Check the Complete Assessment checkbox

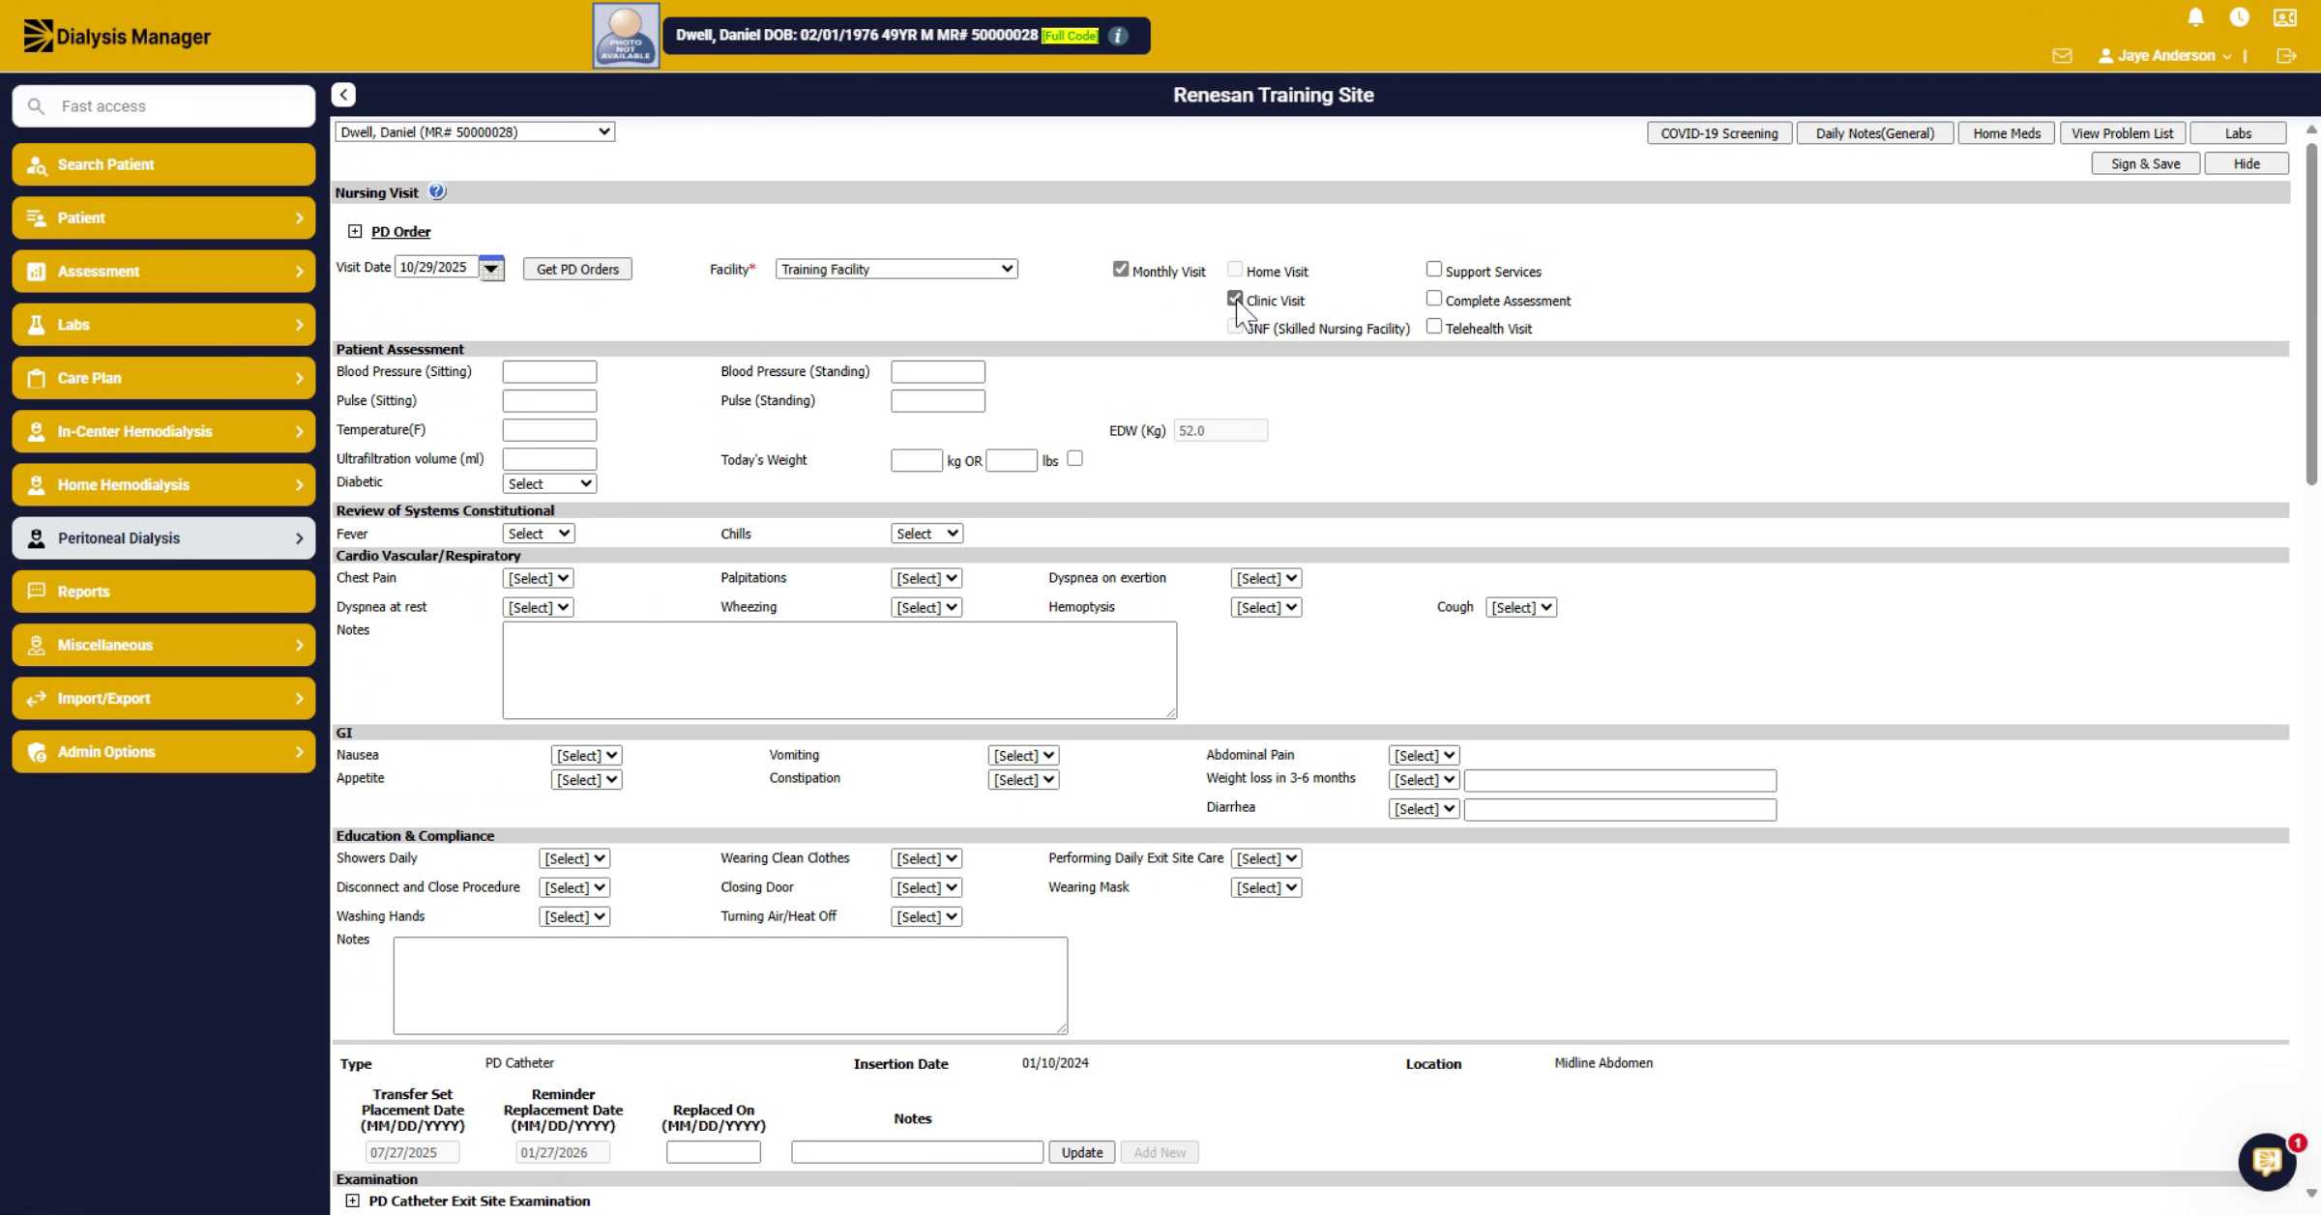[x=1434, y=299]
